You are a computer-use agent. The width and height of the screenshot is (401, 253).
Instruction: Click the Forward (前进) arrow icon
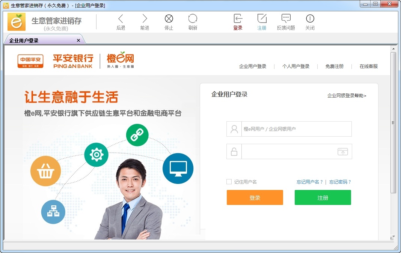pos(145,19)
